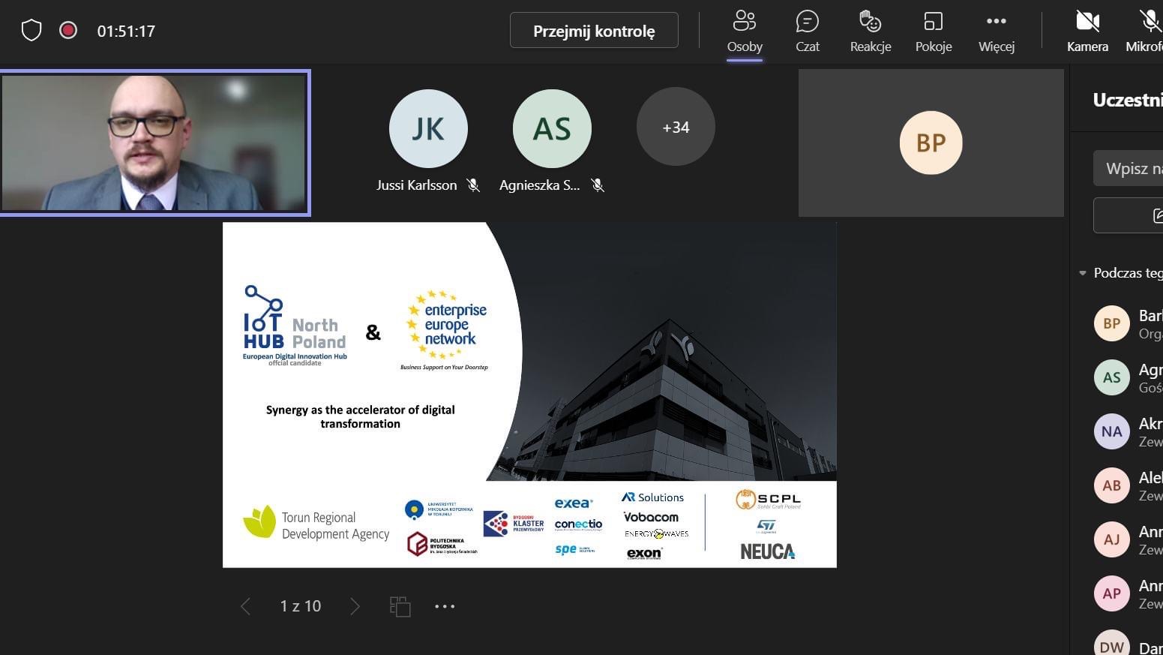Go to the next slide
The width and height of the screenshot is (1163, 655).
click(x=355, y=606)
